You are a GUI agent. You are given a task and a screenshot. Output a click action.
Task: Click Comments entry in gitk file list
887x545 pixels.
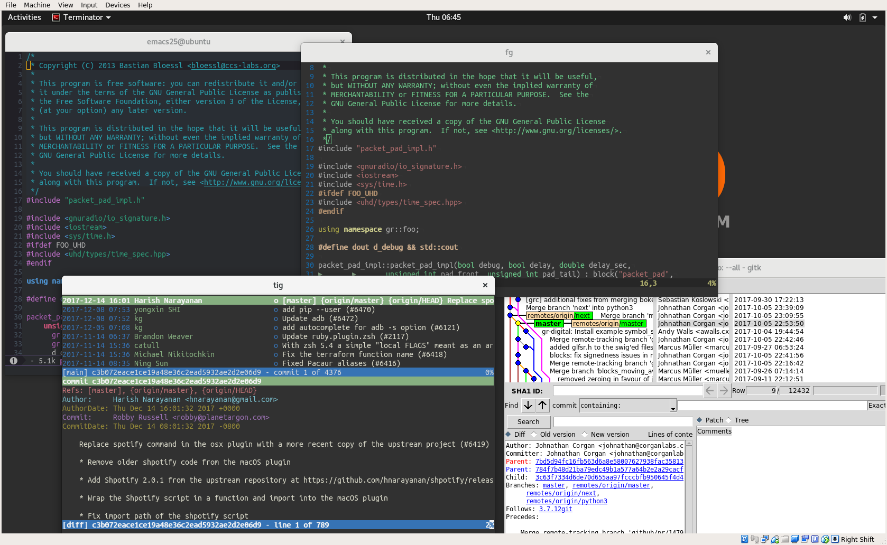click(714, 431)
